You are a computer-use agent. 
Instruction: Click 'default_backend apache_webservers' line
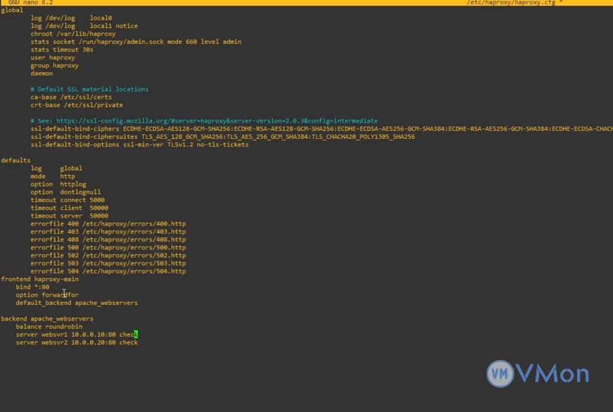click(x=77, y=303)
